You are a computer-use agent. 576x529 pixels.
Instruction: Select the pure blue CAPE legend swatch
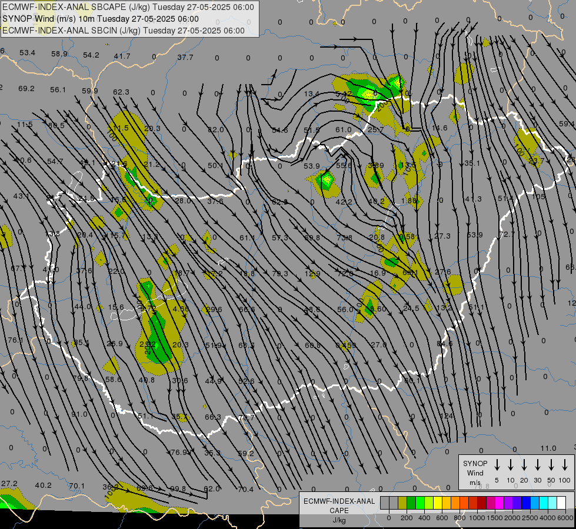pos(525,503)
